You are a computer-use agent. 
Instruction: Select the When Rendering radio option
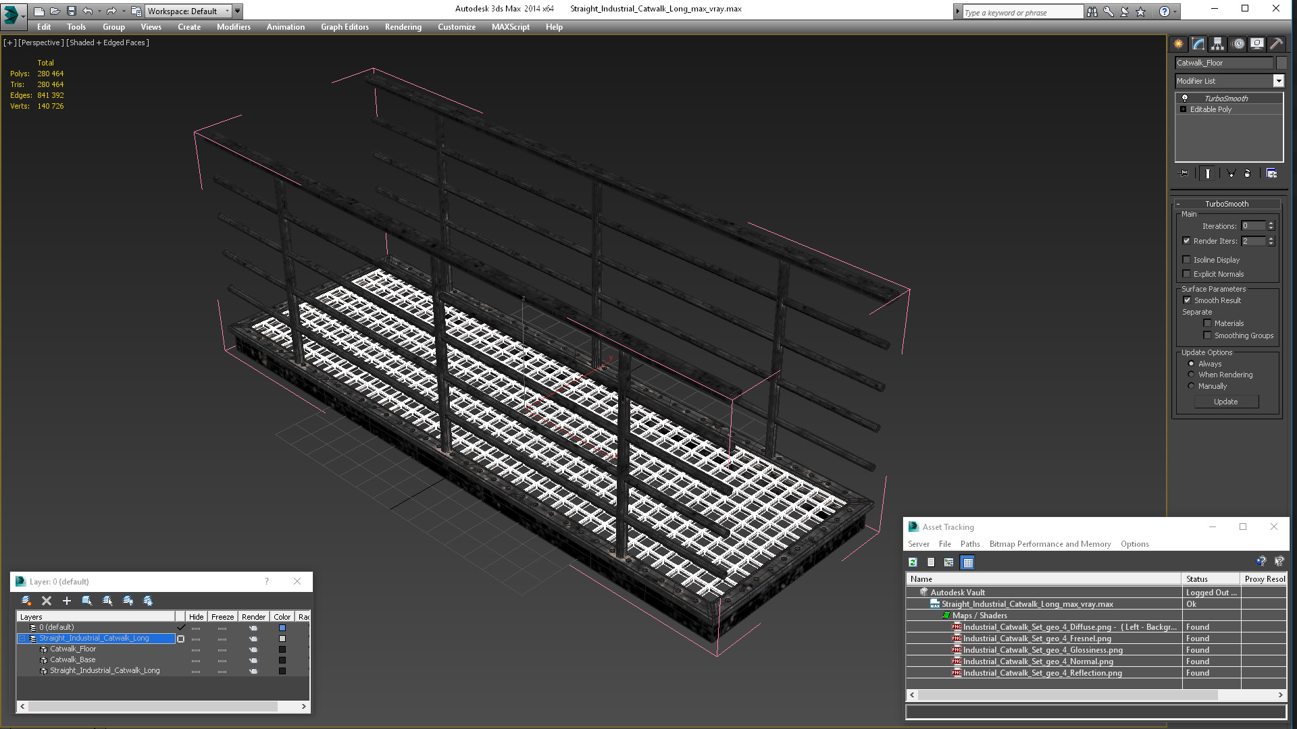[1191, 375]
